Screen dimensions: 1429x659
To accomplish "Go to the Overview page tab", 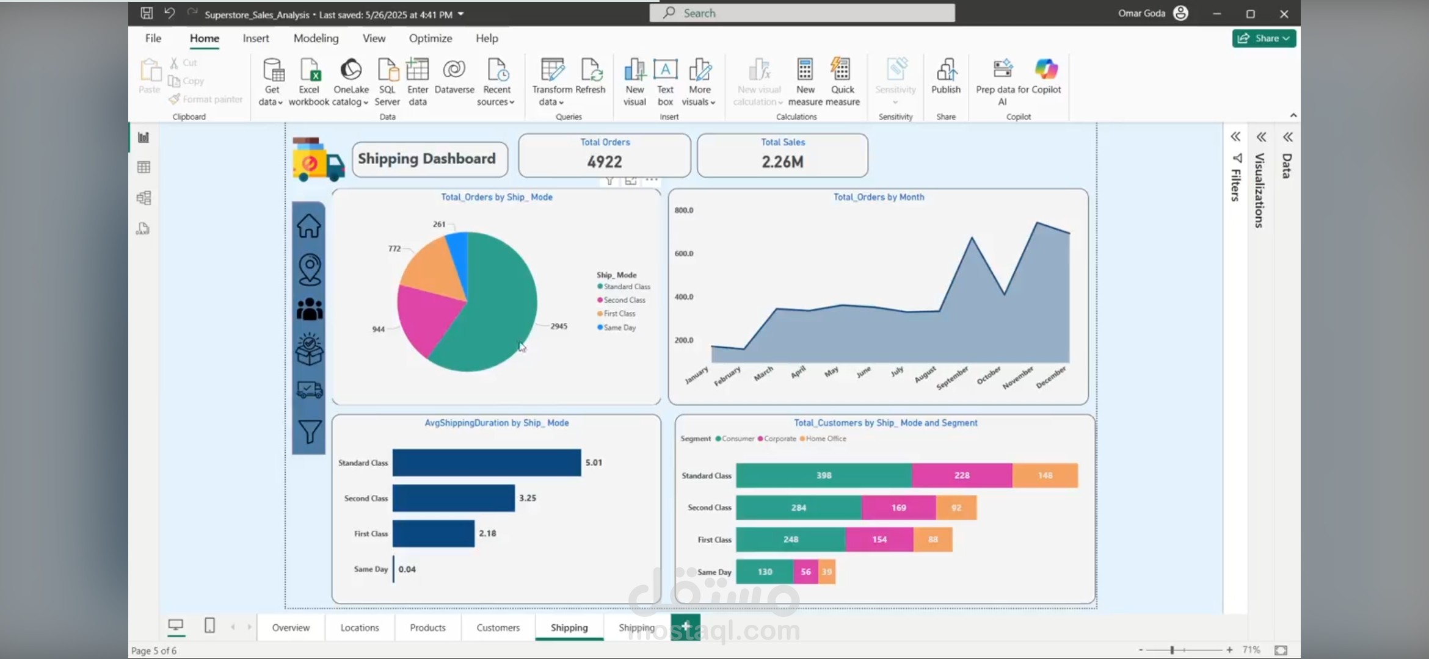I will click(x=291, y=627).
